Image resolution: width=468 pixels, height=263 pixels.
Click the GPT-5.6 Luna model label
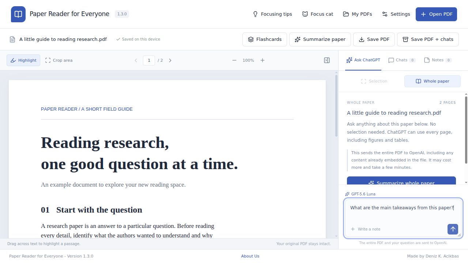click(360, 194)
